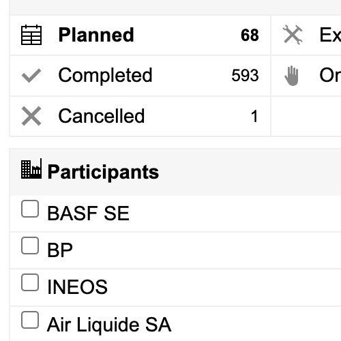Click the Participants factory building icon
341x341 pixels.
coord(31,168)
